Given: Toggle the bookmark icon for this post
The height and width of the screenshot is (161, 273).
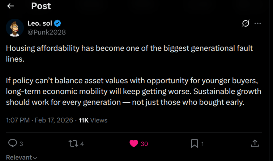Looking at the screenshot, I should coord(194,143).
